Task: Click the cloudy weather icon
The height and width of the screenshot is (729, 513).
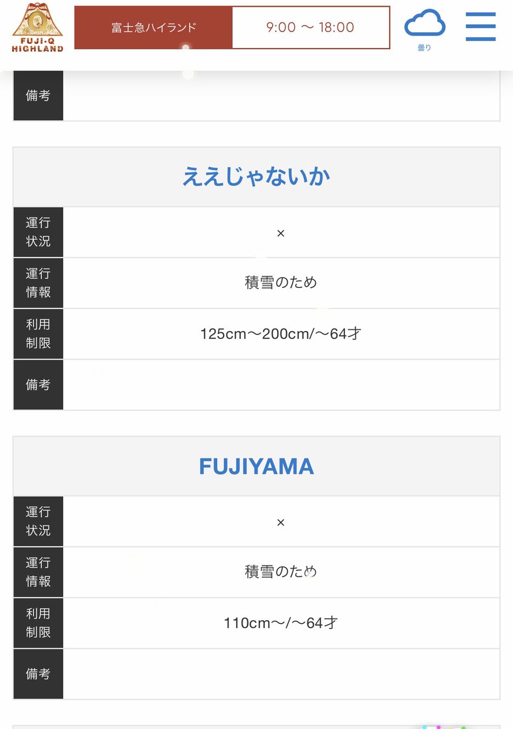Action: pyautogui.click(x=424, y=24)
